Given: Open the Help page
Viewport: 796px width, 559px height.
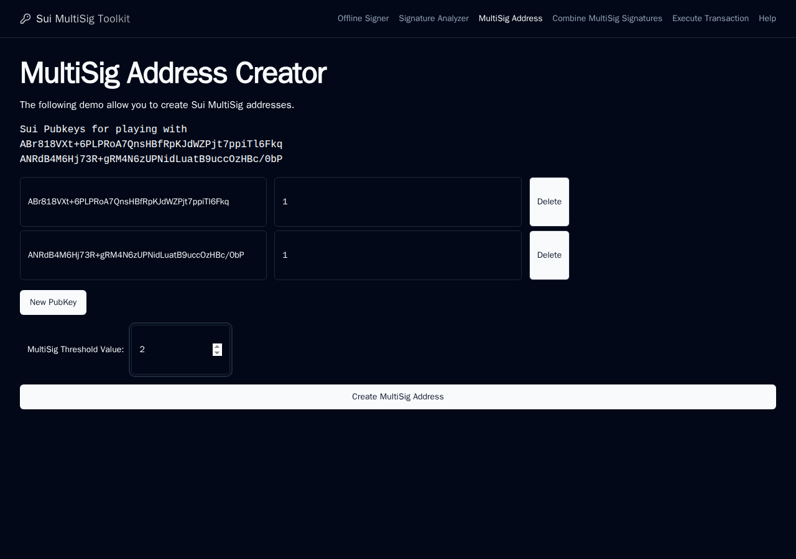Looking at the screenshot, I should [x=767, y=19].
